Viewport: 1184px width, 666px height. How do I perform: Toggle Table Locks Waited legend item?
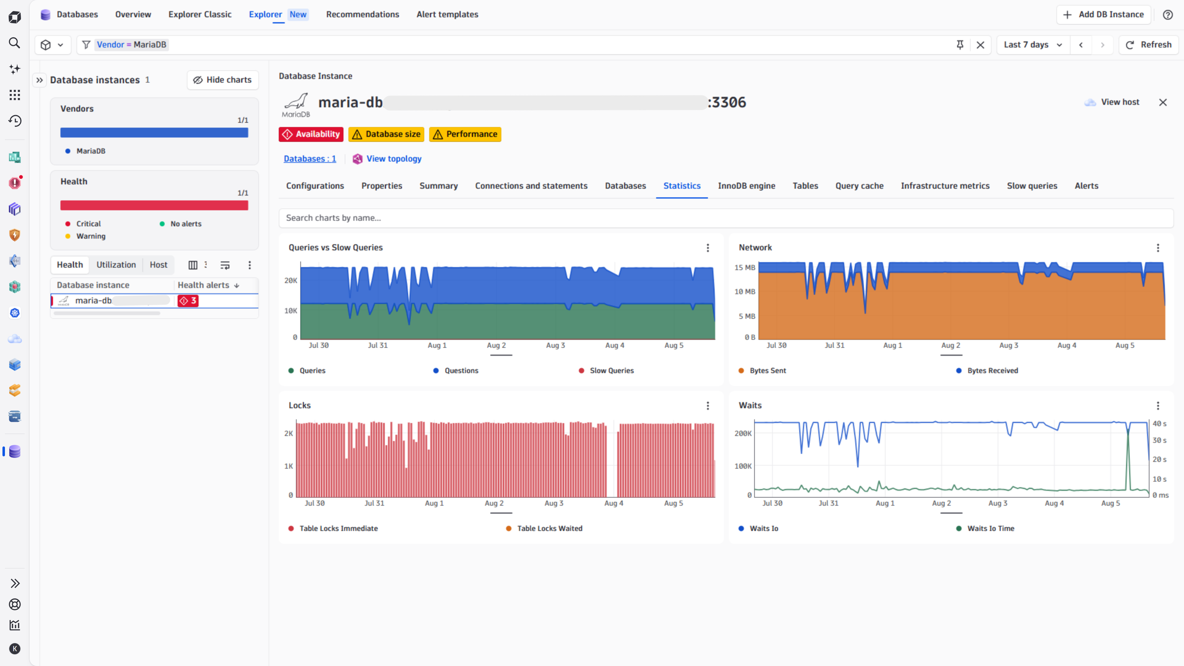tap(544, 528)
